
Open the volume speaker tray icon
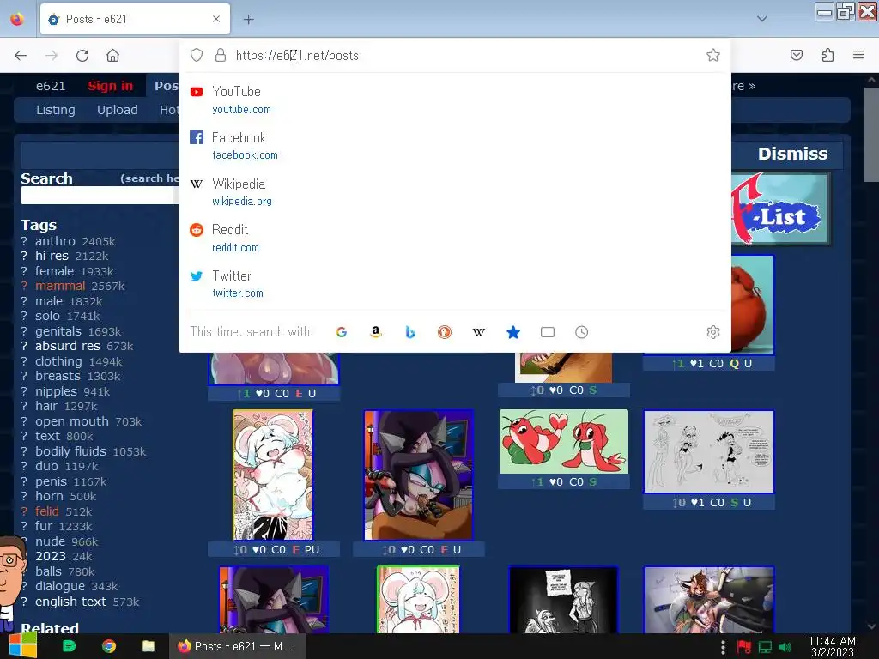click(x=785, y=647)
